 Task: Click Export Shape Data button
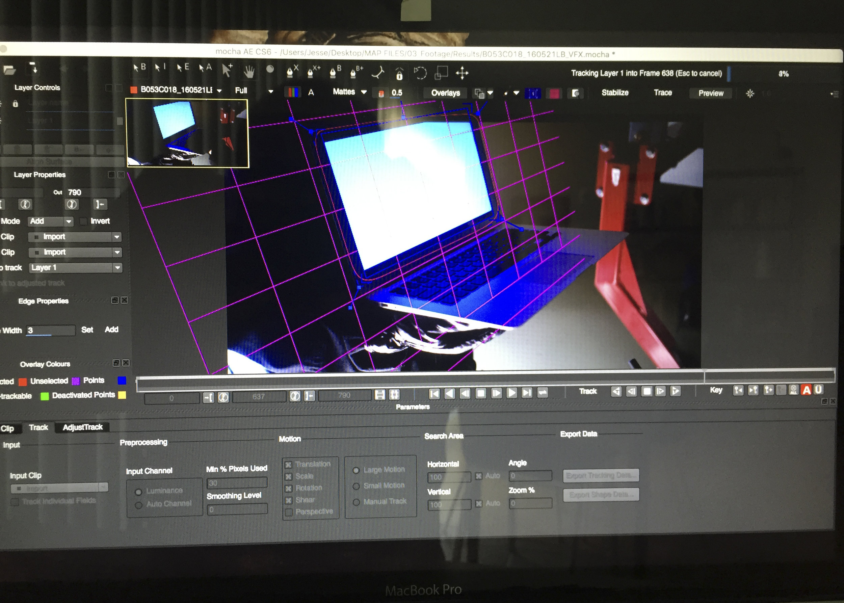click(x=601, y=495)
